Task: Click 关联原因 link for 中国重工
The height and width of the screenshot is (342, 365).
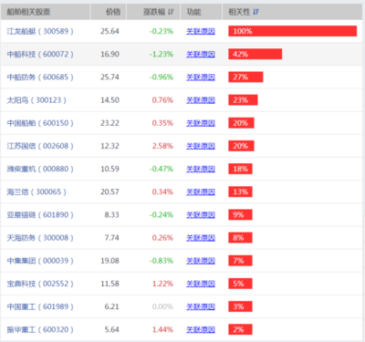Action: (x=201, y=306)
